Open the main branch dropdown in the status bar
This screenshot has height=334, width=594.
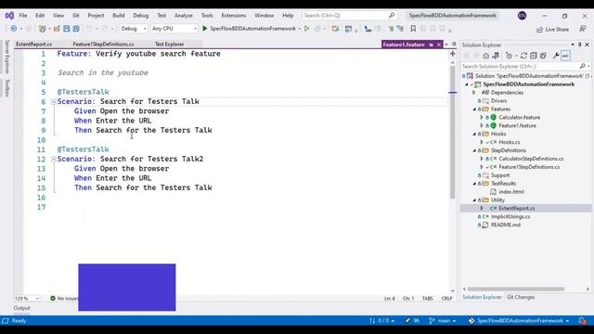coord(443,321)
